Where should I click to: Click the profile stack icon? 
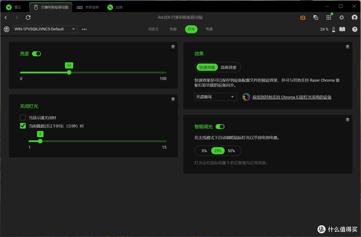6,29
